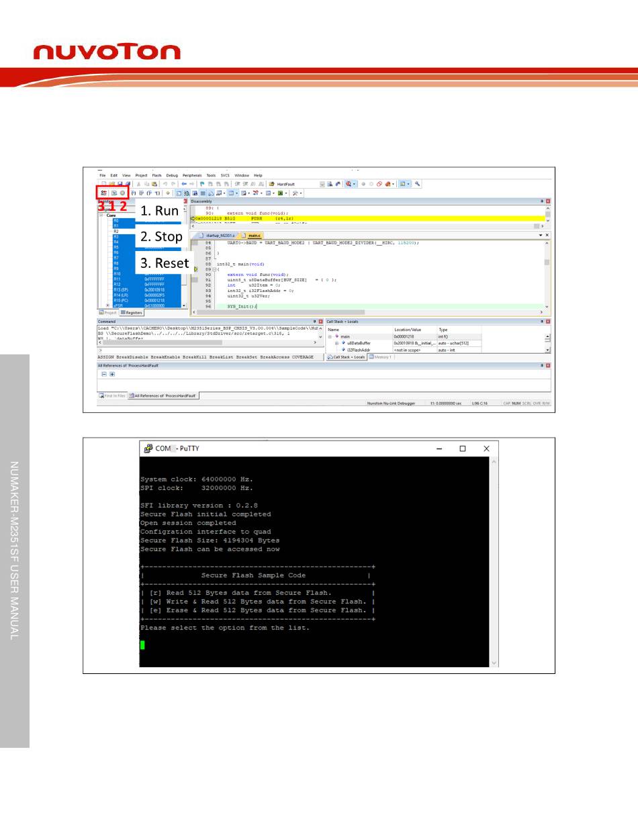Open the Edit menu

pyautogui.click(x=114, y=175)
